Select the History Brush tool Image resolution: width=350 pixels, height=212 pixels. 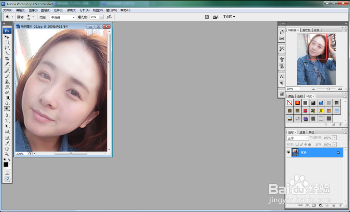point(7,87)
